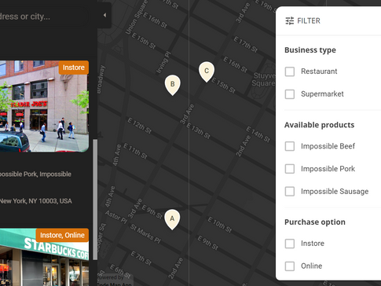
Task: Collapse the sidebar with the arrow
Action: (x=104, y=15)
